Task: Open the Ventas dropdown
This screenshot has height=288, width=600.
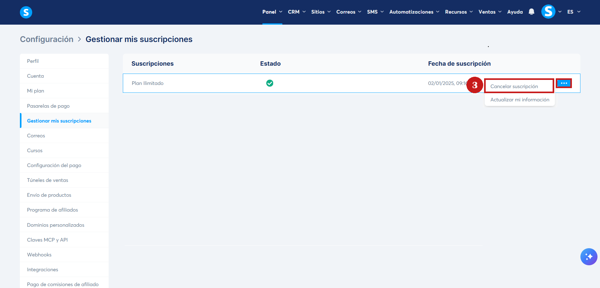Action: 490,12
